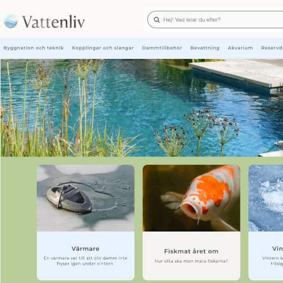The width and height of the screenshot is (283, 283).
Task: Open the Akvarium menu
Action: pyautogui.click(x=240, y=48)
